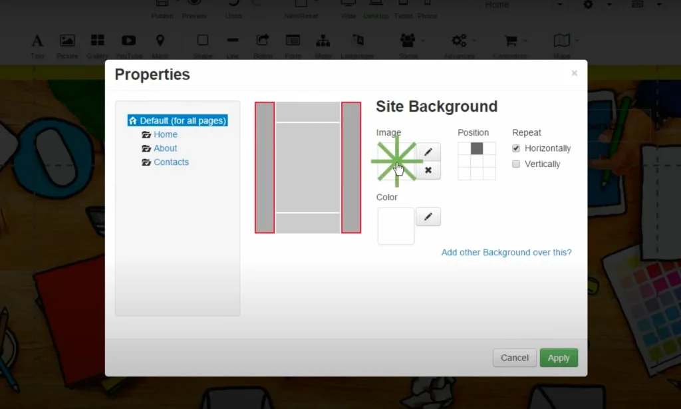The image size is (681, 409).
Task: Set position to bottom-center grid cell
Action: [477, 174]
